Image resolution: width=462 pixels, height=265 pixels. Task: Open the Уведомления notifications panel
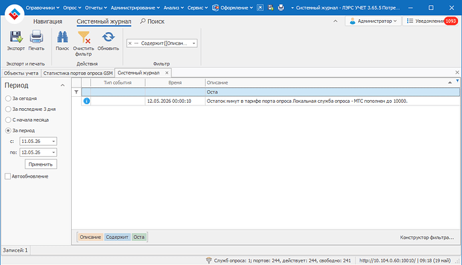(x=431, y=21)
